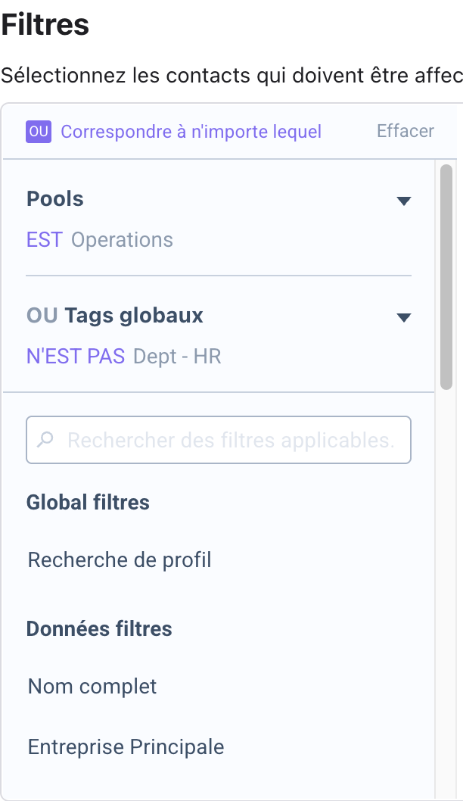Choose the Nom complet filter
The image size is (463, 801).
point(92,686)
